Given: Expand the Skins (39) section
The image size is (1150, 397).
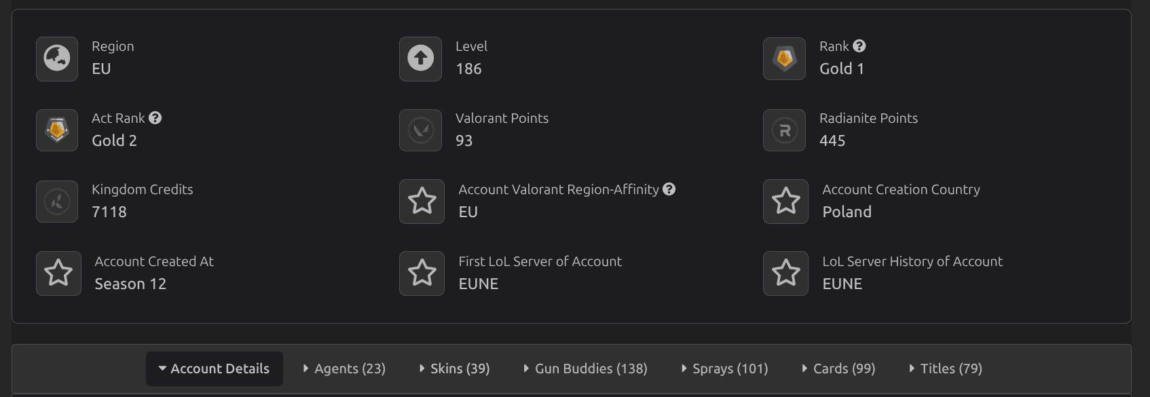Looking at the screenshot, I should click(x=454, y=368).
